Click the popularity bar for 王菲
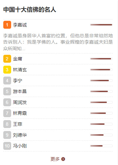The width and height of the screenshot is (118, 165). (101, 124)
